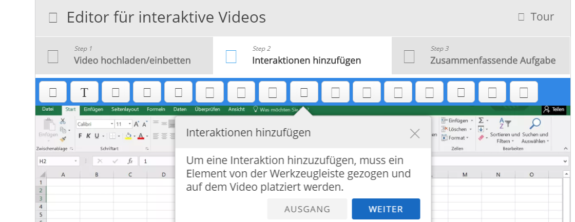Open the Ansicht ribbon tab
575x222 pixels.
[237, 109]
